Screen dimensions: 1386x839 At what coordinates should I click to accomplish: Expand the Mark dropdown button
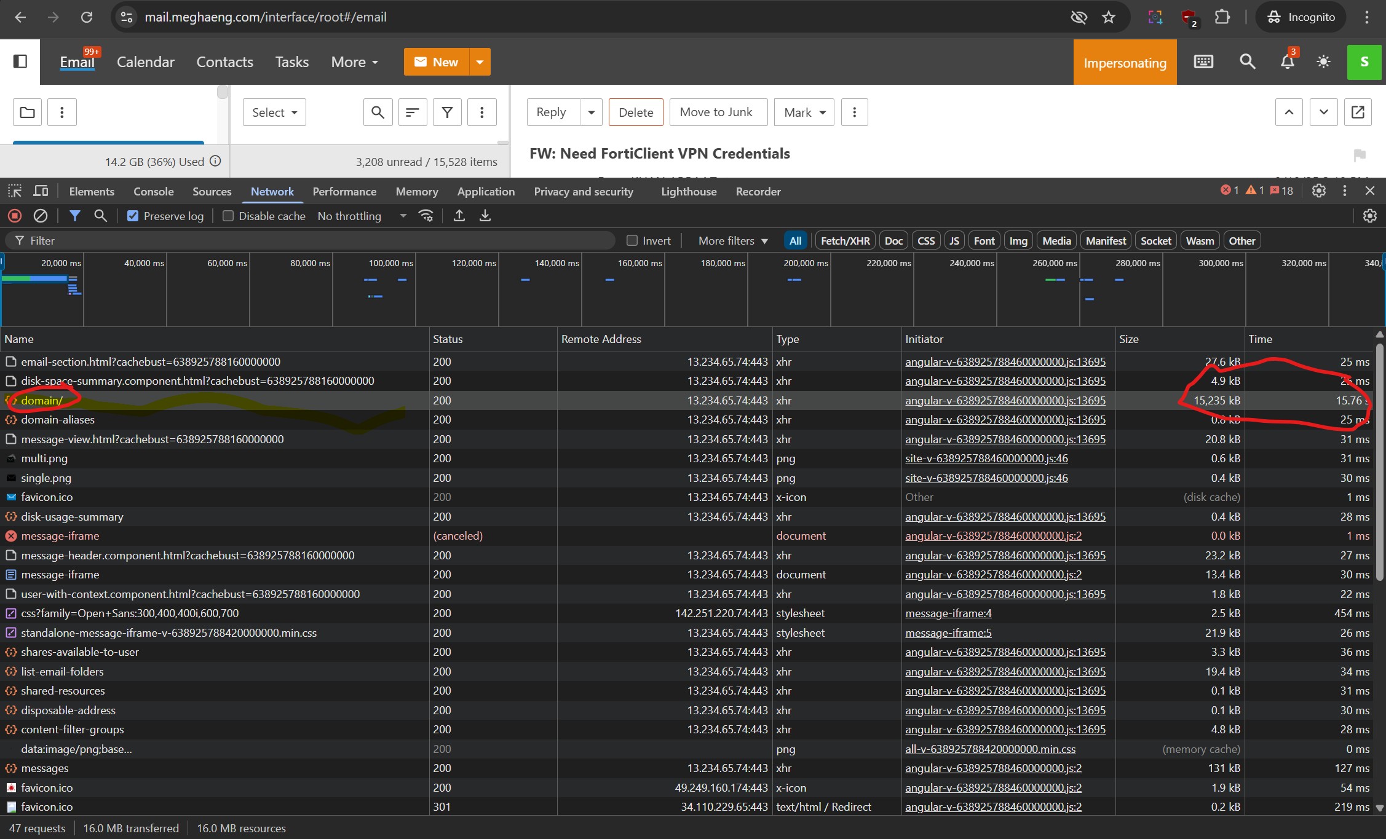pos(804,112)
